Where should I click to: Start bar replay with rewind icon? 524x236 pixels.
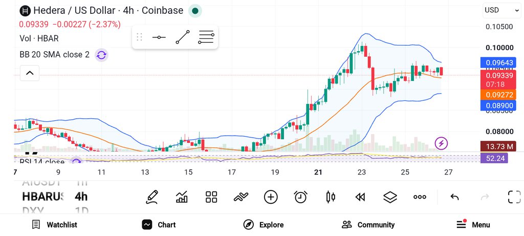click(x=360, y=197)
